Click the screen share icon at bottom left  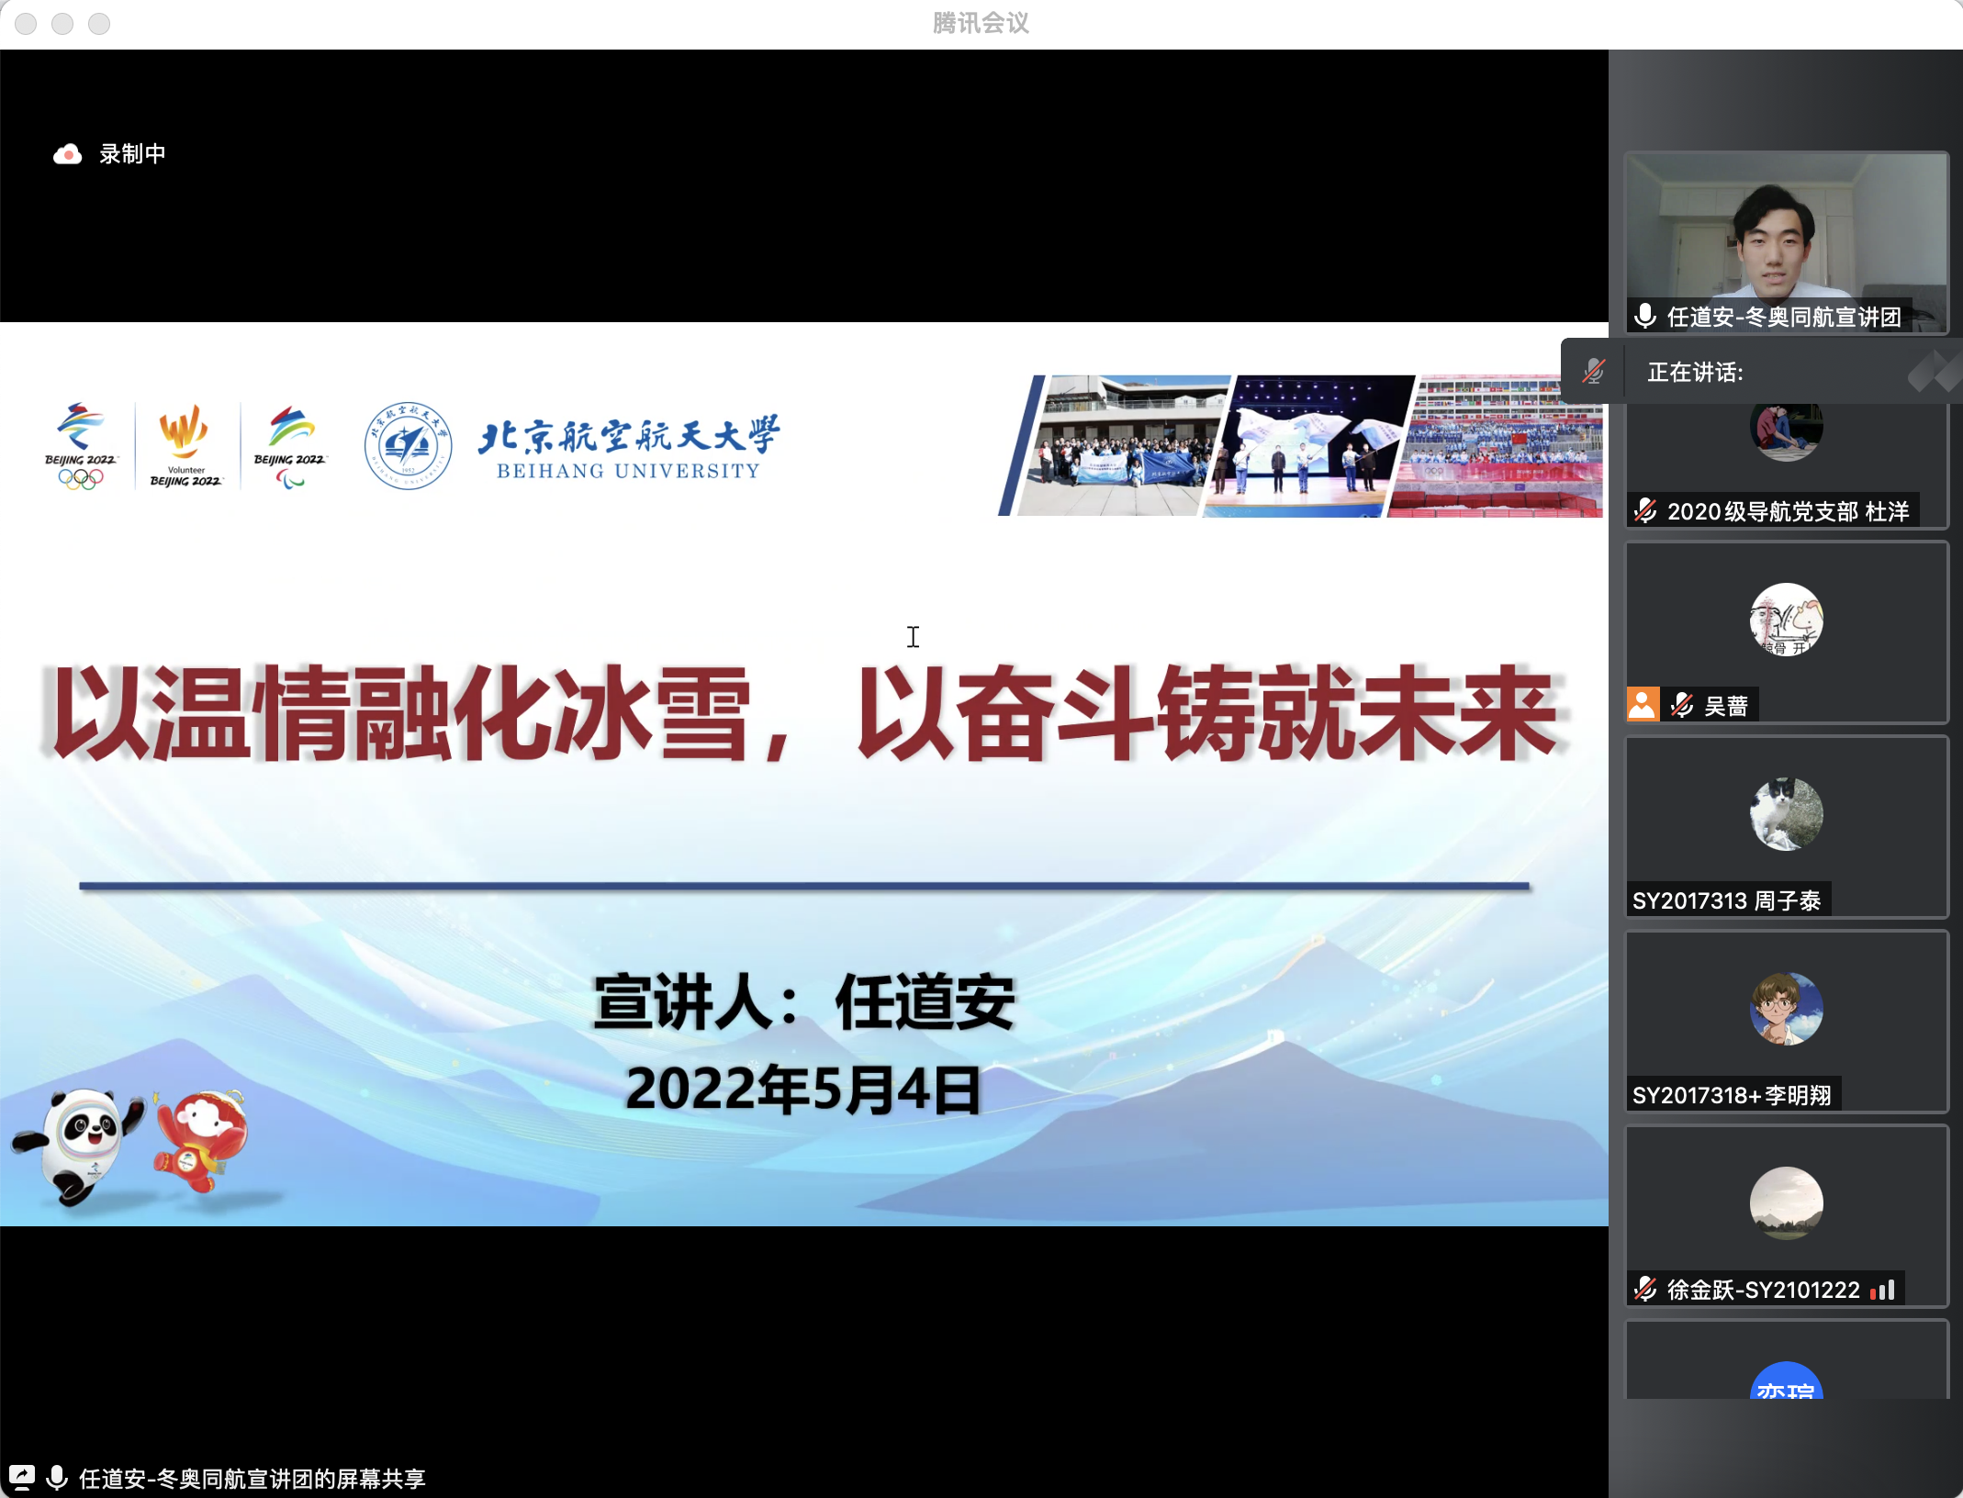pyautogui.click(x=22, y=1477)
